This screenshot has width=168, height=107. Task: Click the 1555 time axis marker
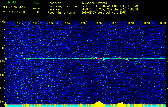[83, 23]
